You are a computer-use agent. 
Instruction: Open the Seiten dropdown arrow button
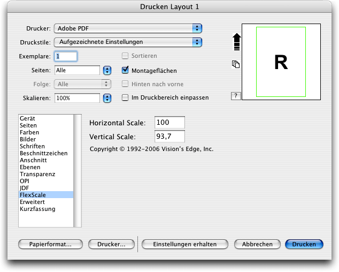click(x=107, y=70)
